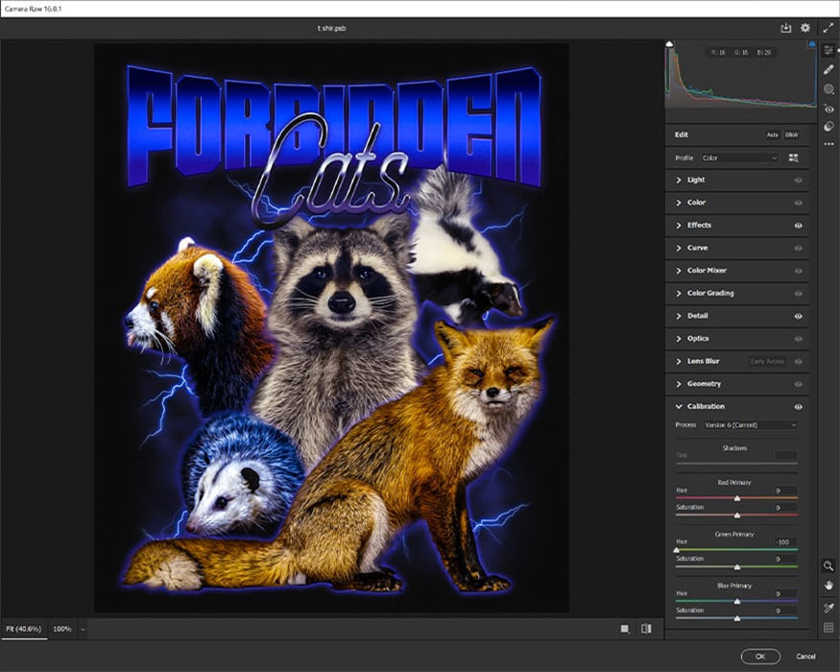Click the Green Primary Hue slider handle
840x672 pixels.
coord(677,550)
